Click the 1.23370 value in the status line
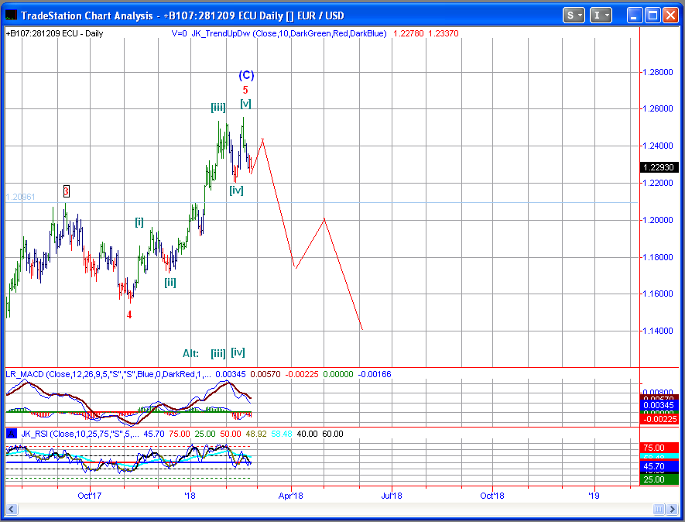Viewport: 685px width, 522px height. tap(444, 33)
